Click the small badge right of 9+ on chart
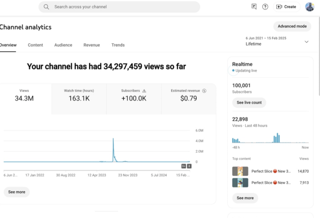The width and height of the screenshot is (320, 218). point(189,166)
